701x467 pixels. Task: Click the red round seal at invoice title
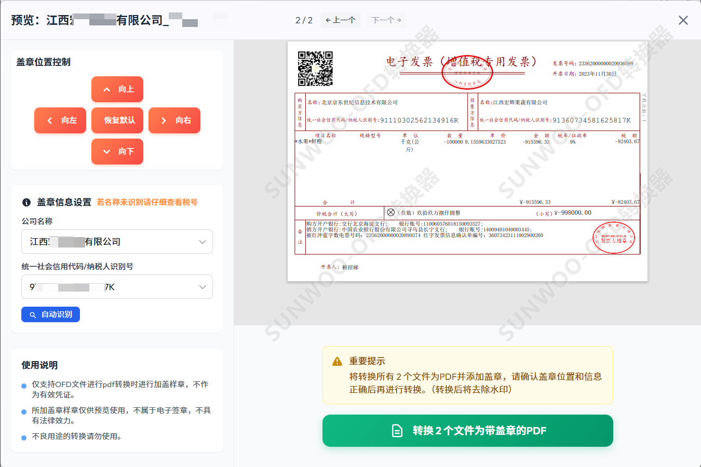coord(467,73)
